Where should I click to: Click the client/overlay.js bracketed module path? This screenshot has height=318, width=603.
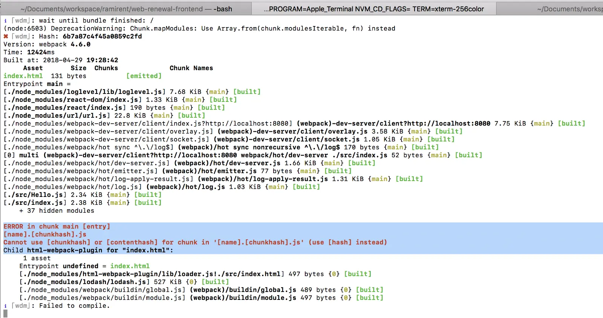[108, 131]
